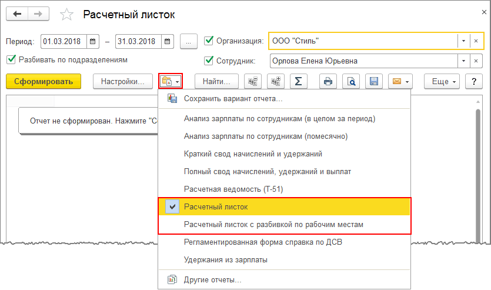Open calendar for start date 01.03.2018

[93, 41]
